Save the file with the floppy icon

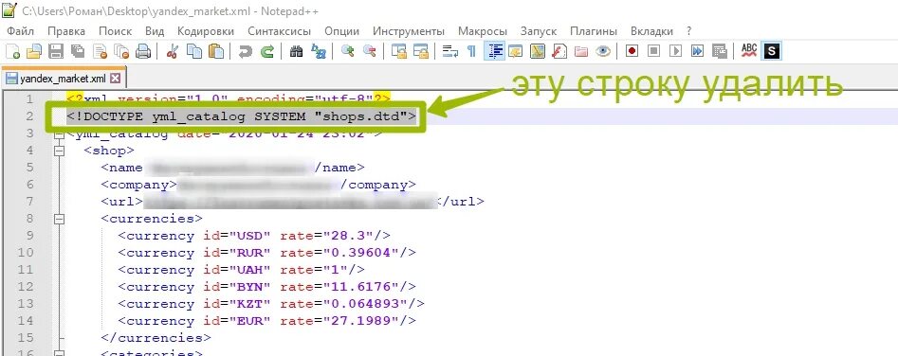[56, 51]
